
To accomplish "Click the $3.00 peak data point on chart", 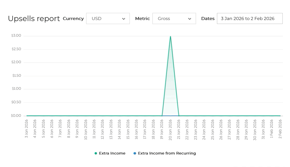I will coord(170,36).
